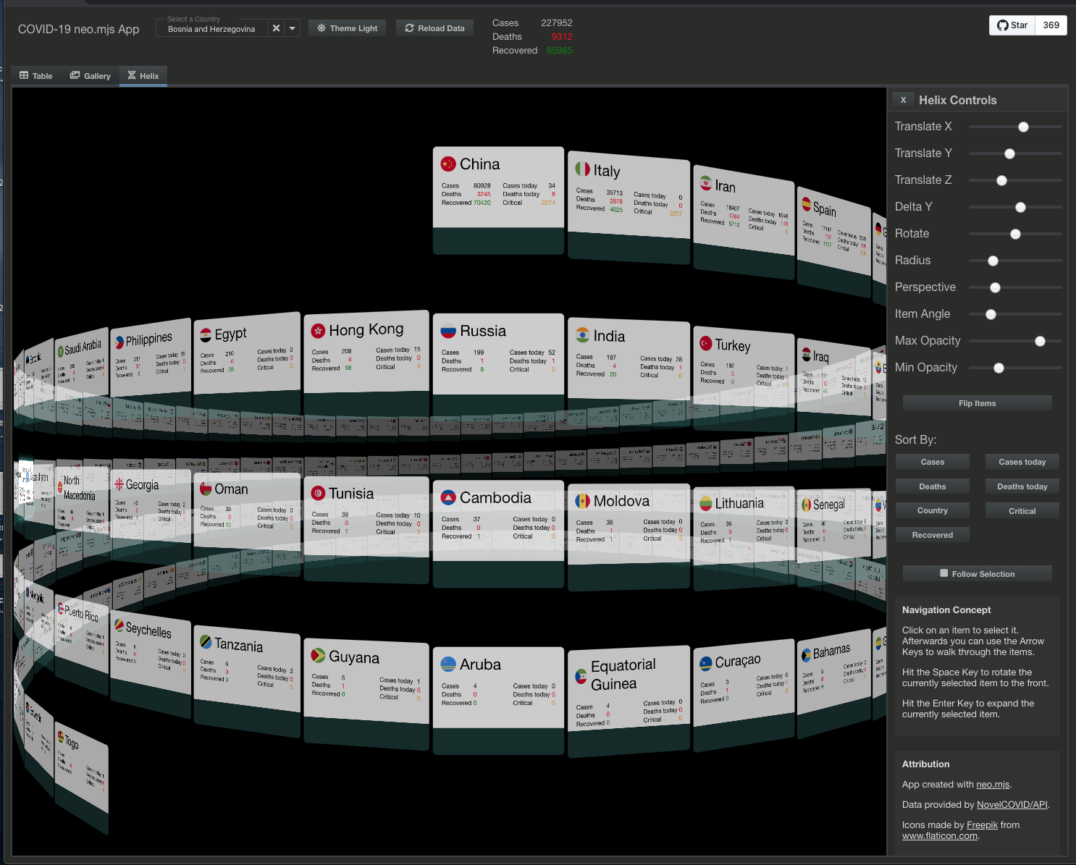Viewport: 1076px width, 865px height.
Task: Switch to the Table tab
Action: [36, 75]
